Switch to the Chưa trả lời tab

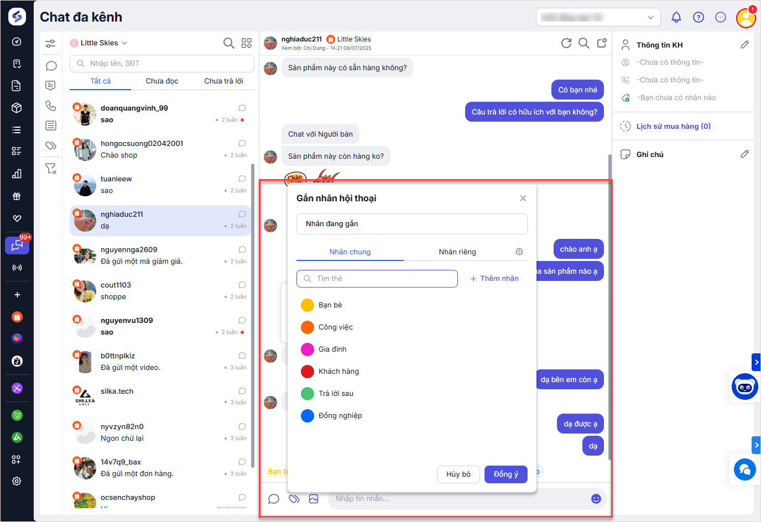tap(223, 81)
